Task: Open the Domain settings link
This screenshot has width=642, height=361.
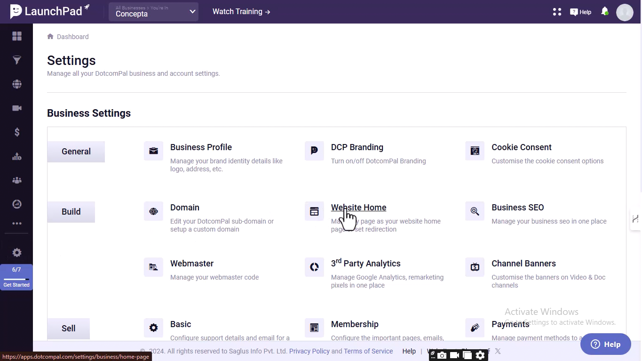Action: pos(185,208)
